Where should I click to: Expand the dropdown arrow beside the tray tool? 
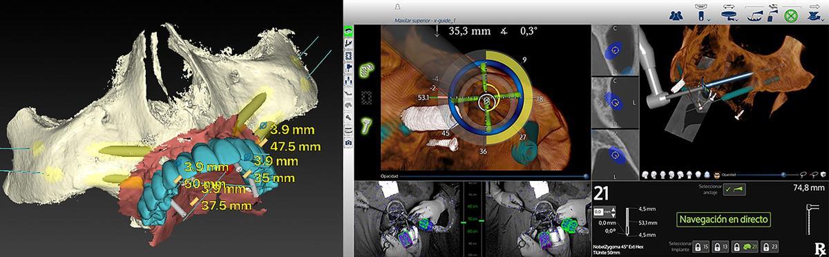click(736, 20)
